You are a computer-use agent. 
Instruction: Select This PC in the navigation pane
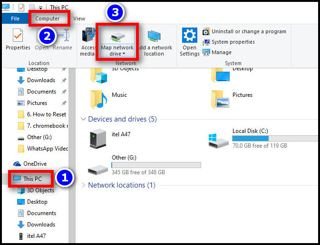(28, 179)
